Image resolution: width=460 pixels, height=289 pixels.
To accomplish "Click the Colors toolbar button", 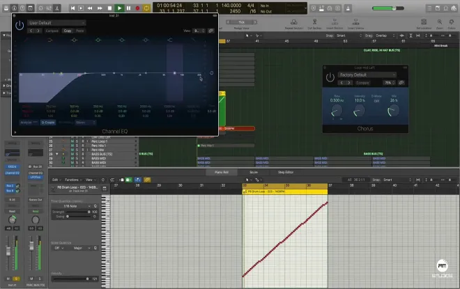I will coord(452,24).
